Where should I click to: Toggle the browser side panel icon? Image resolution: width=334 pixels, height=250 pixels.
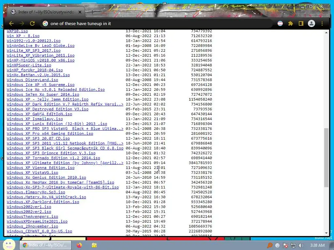(x=301, y=23)
